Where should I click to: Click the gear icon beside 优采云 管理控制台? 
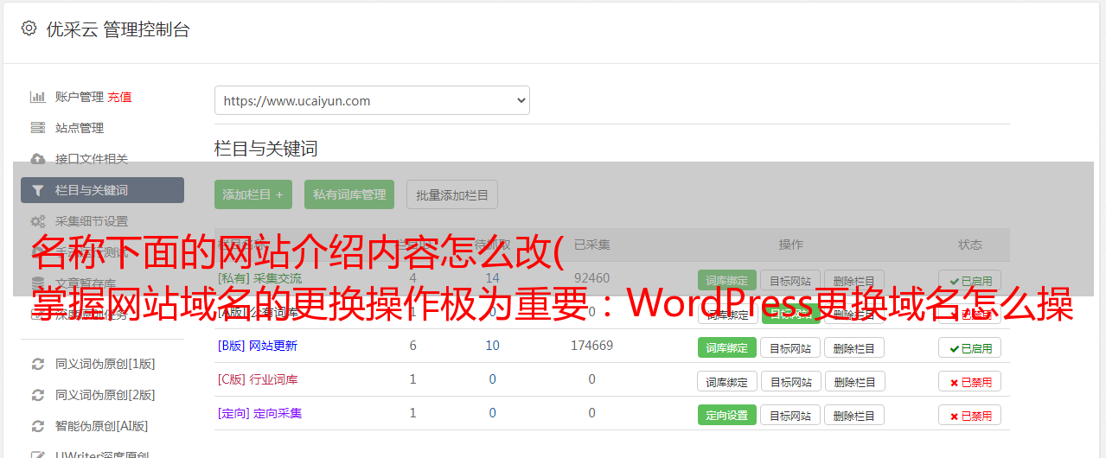pos(29,29)
